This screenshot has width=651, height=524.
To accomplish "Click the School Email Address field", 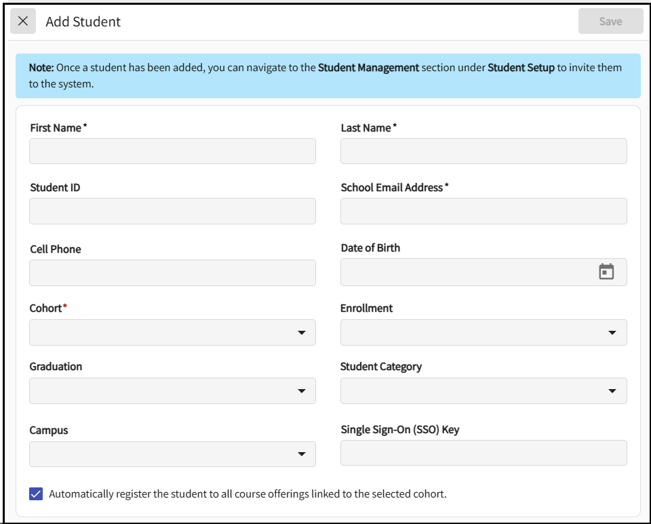I will pyautogui.click(x=483, y=211).
